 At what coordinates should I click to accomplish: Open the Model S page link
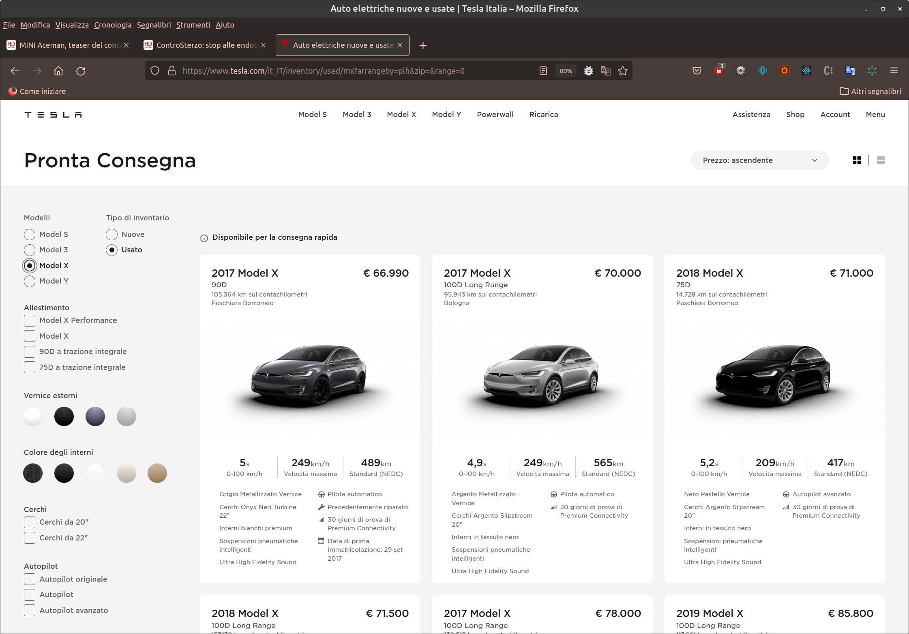[x=313, y=115]
